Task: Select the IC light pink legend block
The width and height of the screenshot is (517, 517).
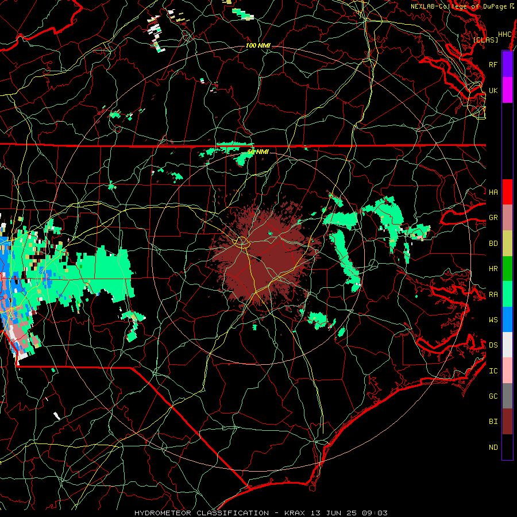Action: (507, 371)
